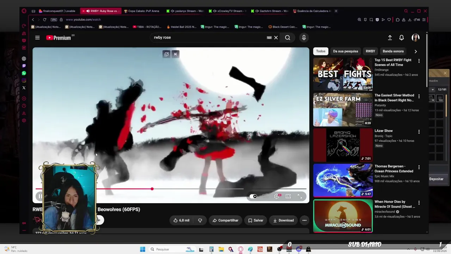Open 'Top 15 Best RWBY Fight Scenes' thumbnail
The image size is (451, 254).
tap(343, 74)
